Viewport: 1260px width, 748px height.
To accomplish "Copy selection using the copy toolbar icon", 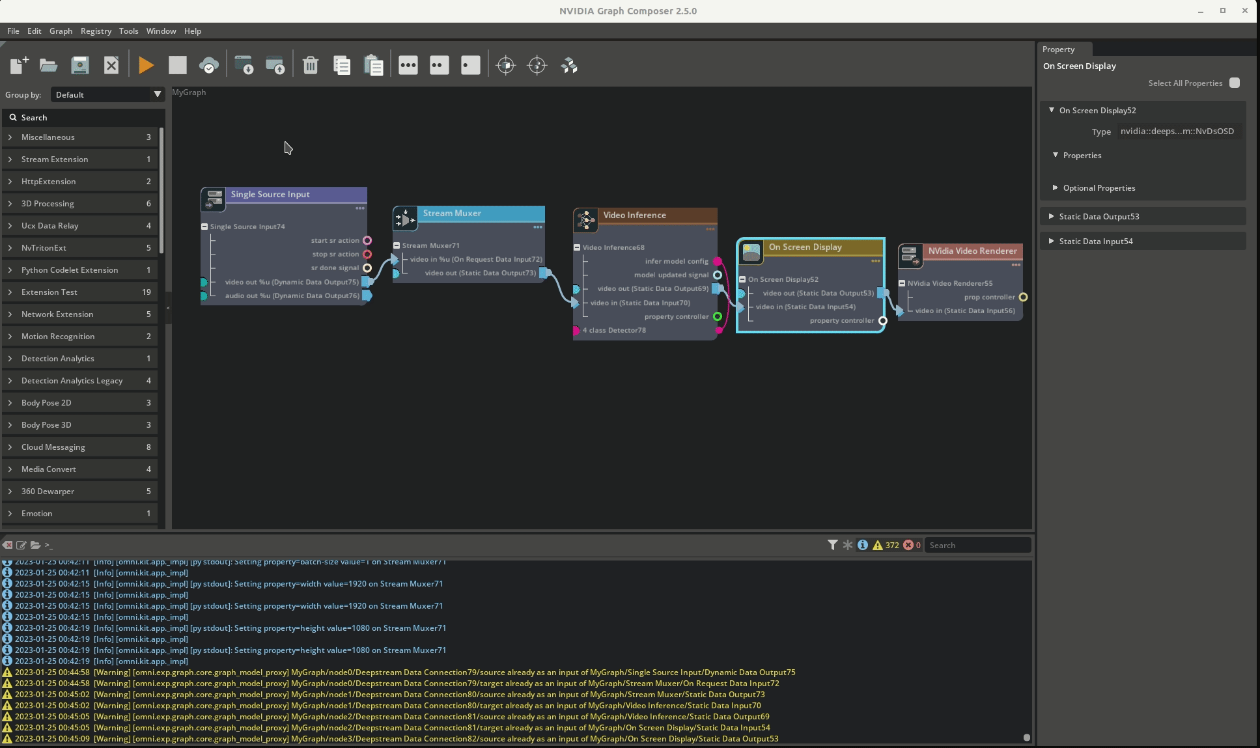I will [x=342, y=65].
